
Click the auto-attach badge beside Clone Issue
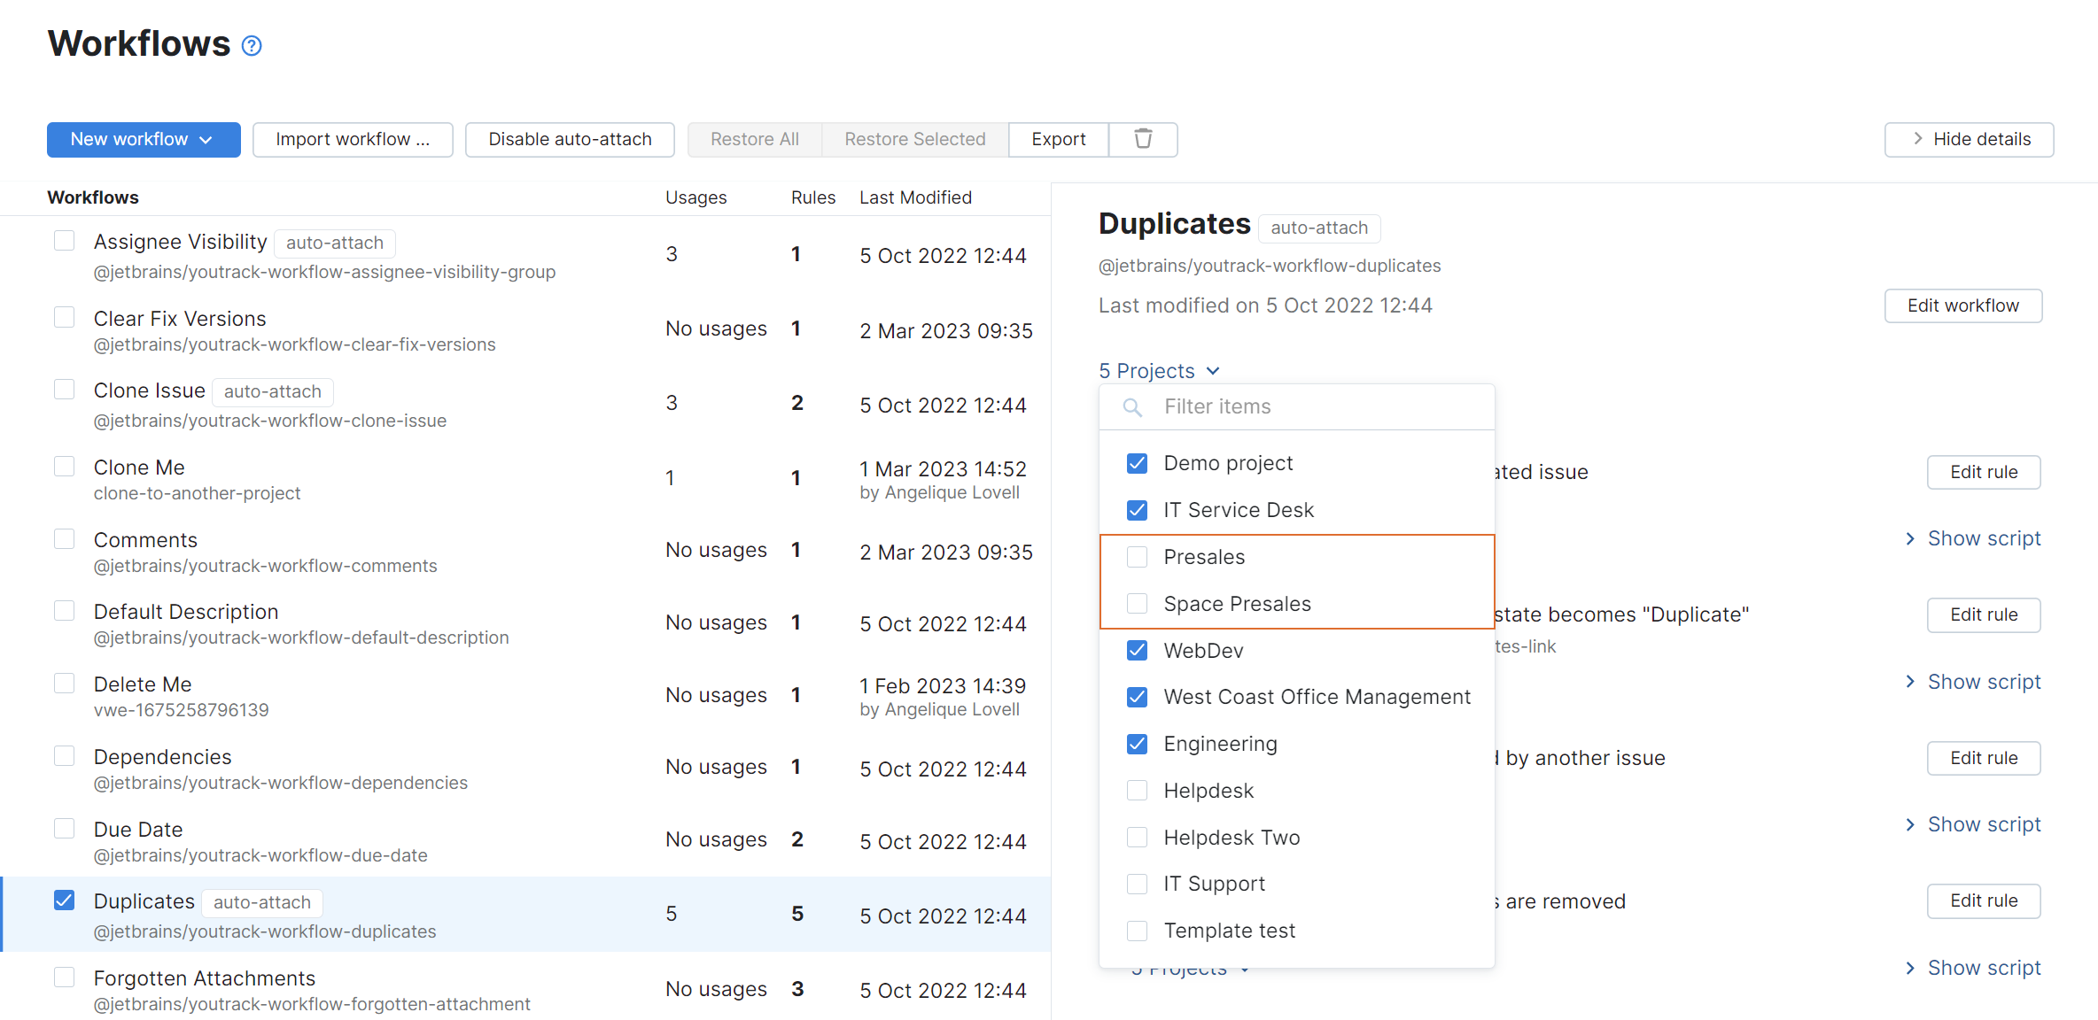[x=272, y=390]
